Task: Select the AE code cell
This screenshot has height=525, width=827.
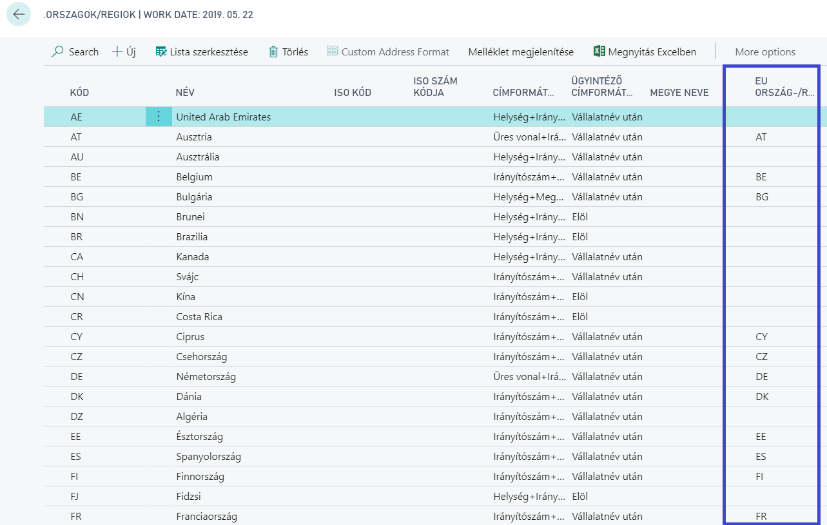Action: (77, 117)
